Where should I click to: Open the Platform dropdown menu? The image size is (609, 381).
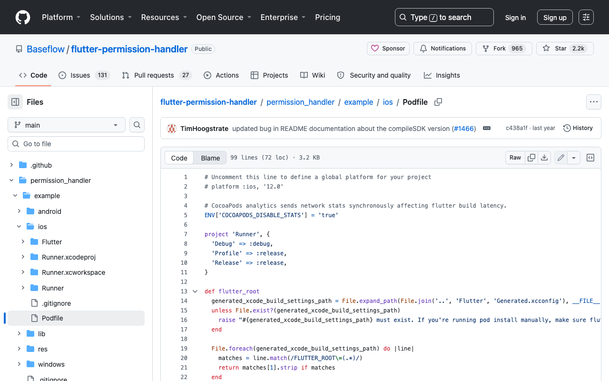click(61, 17)
